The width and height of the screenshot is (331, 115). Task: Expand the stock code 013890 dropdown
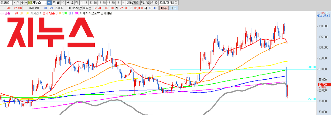tap(14, 3)
